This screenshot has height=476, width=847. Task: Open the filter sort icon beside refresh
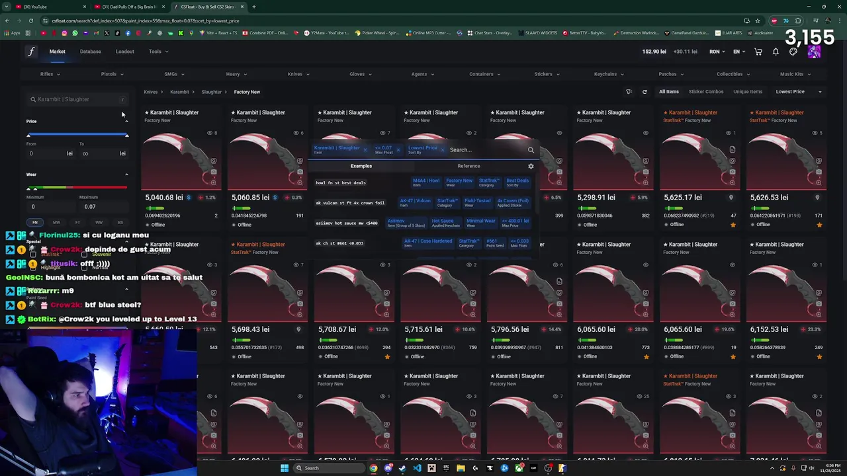pyautogui.click(x=629, y=92)
